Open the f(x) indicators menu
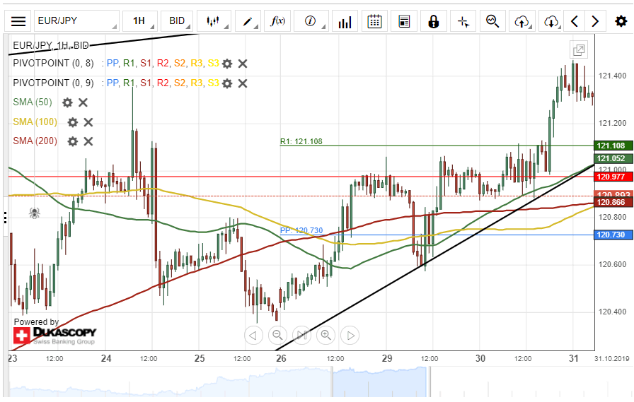This screenshot has width=634, height=402. coord(278,21)
